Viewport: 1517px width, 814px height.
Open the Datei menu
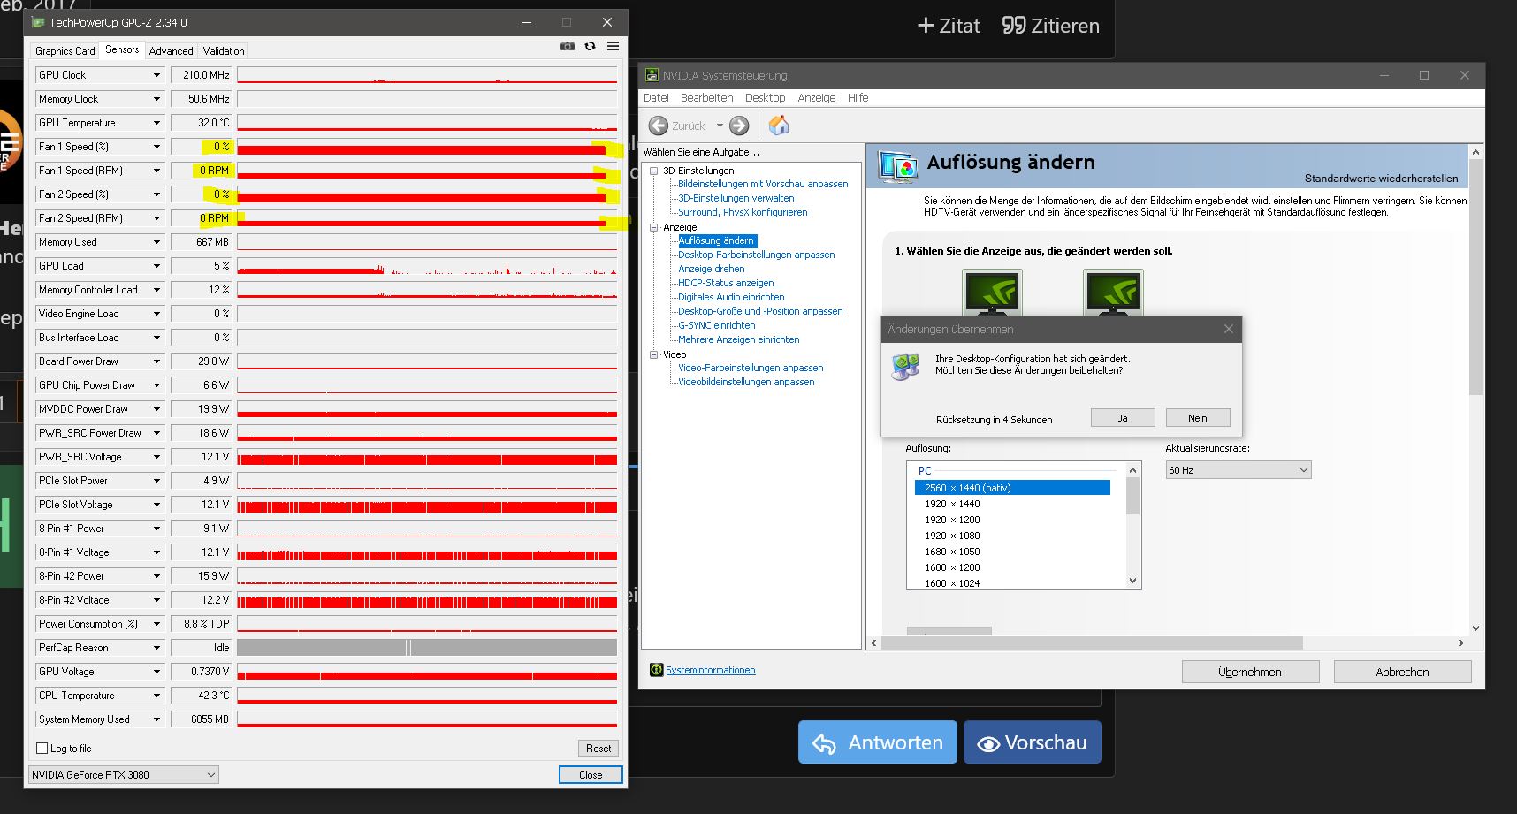click(656, 98)
